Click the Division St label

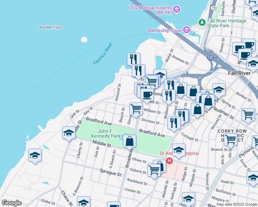tap(150, 121)
